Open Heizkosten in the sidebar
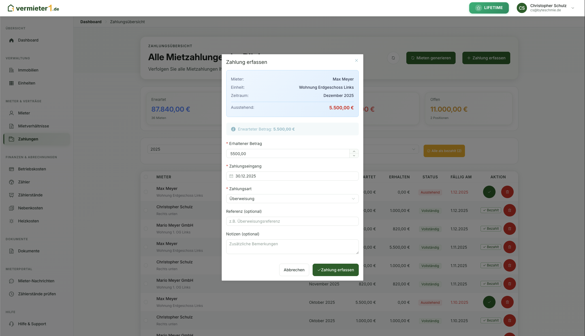Image resolution: width=585 pixels, height=336 pixels. [28, 221]
